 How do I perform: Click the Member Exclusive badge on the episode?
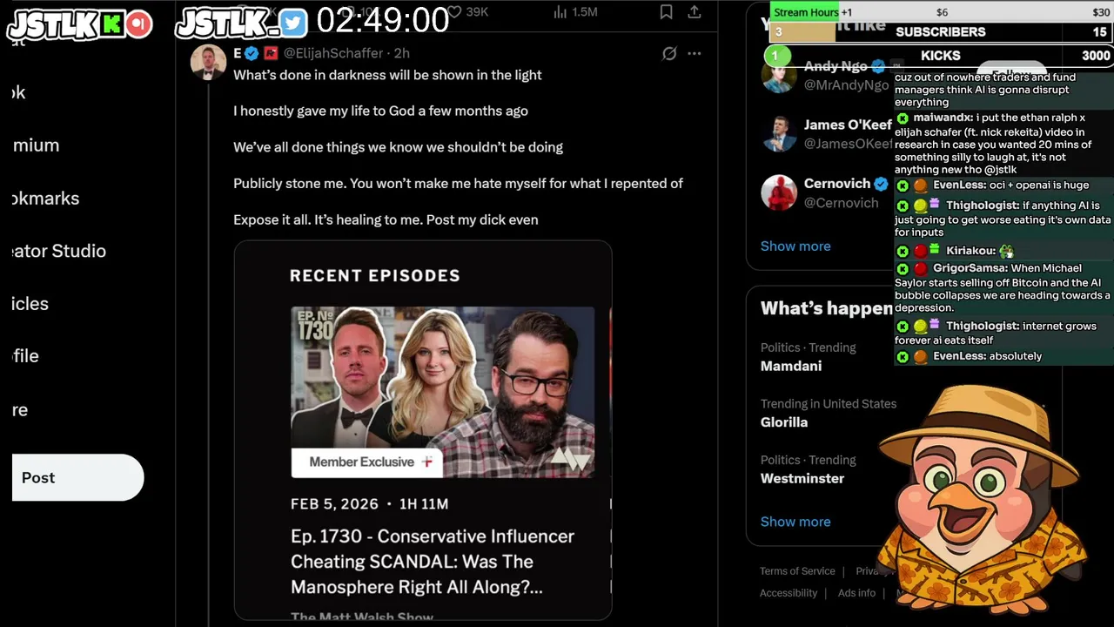click(366, 462)
